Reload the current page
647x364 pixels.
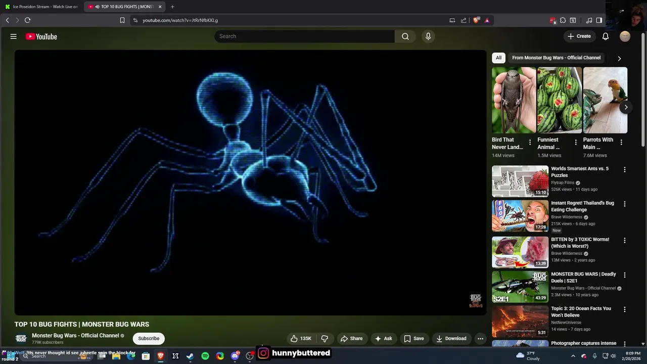click(27, 20)
